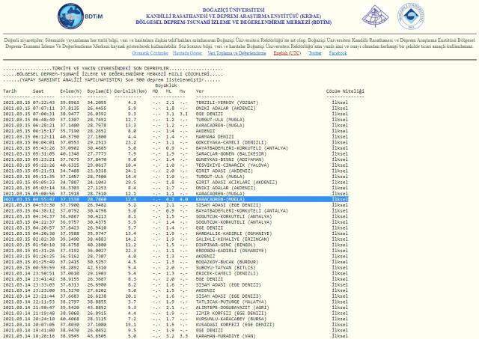Click the Kandilli Observatory emblem logo
The image size is (479, 339).
(376, 16)
